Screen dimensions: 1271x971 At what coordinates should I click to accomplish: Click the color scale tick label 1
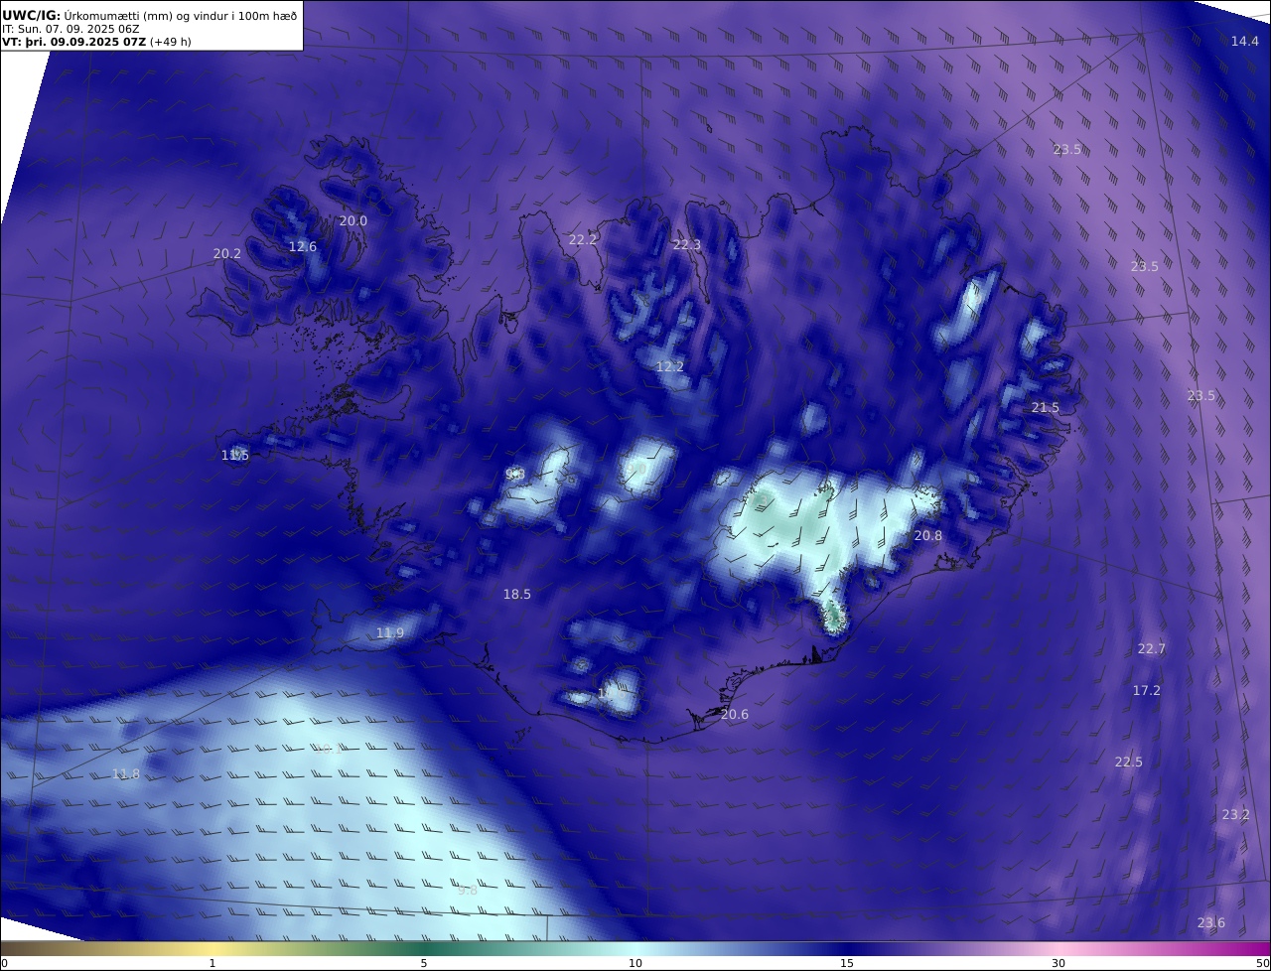pyautogui.click(x=212, y=963)
